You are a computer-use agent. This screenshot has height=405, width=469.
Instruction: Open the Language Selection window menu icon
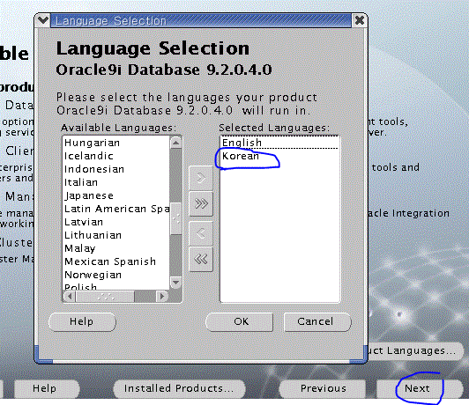click(43, 20)
